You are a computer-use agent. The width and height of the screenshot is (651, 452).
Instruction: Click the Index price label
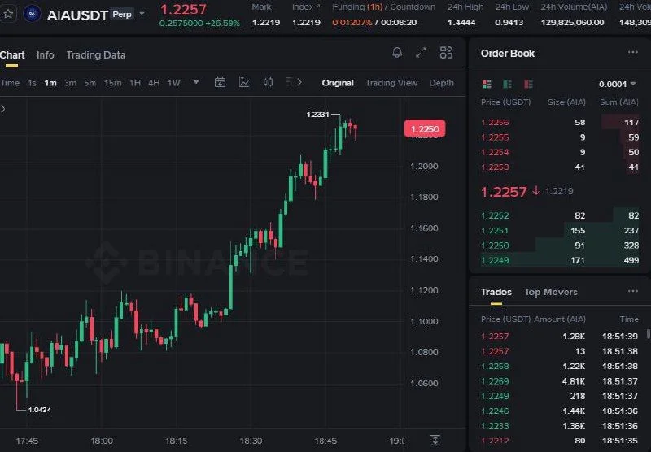click(306, 7)
